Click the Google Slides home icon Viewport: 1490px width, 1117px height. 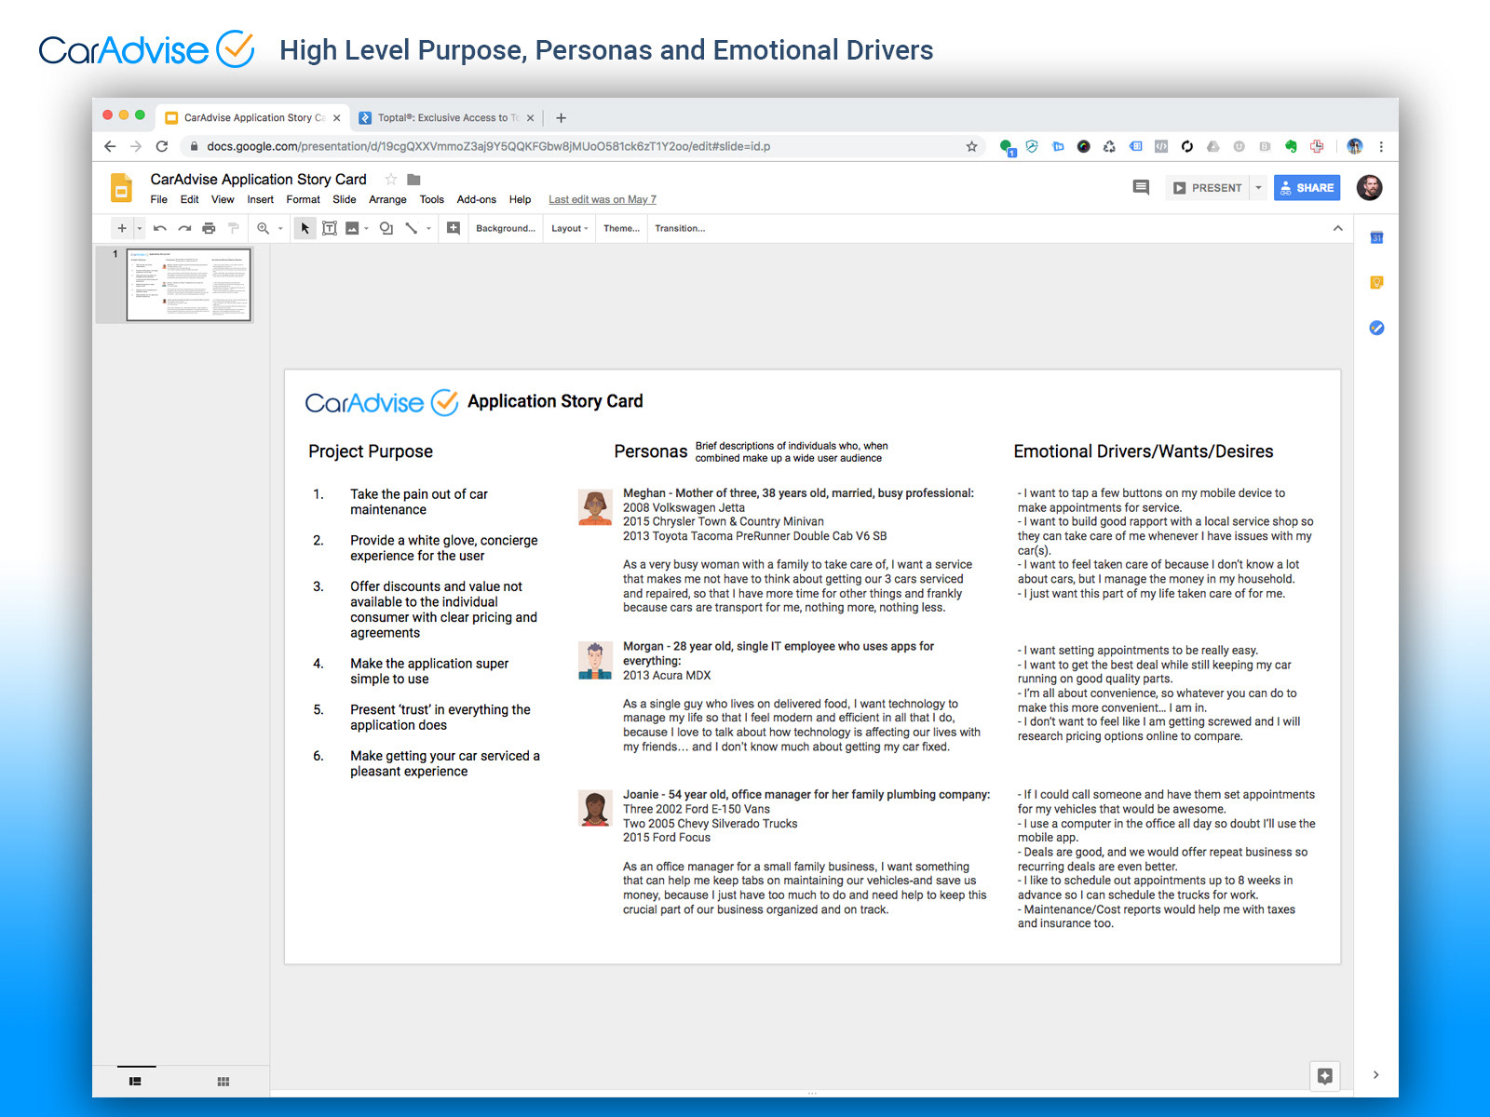pyautogui.click(x=121, y=187)
